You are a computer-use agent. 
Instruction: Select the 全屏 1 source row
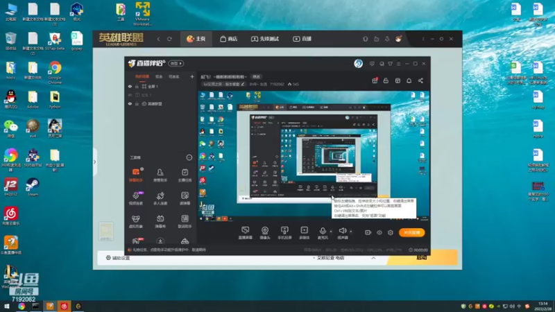click(161, 86)
